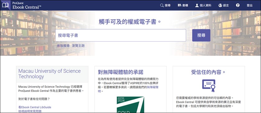Open 書櫃 in the top navigation
261x113 pixels.
(183, 5)
